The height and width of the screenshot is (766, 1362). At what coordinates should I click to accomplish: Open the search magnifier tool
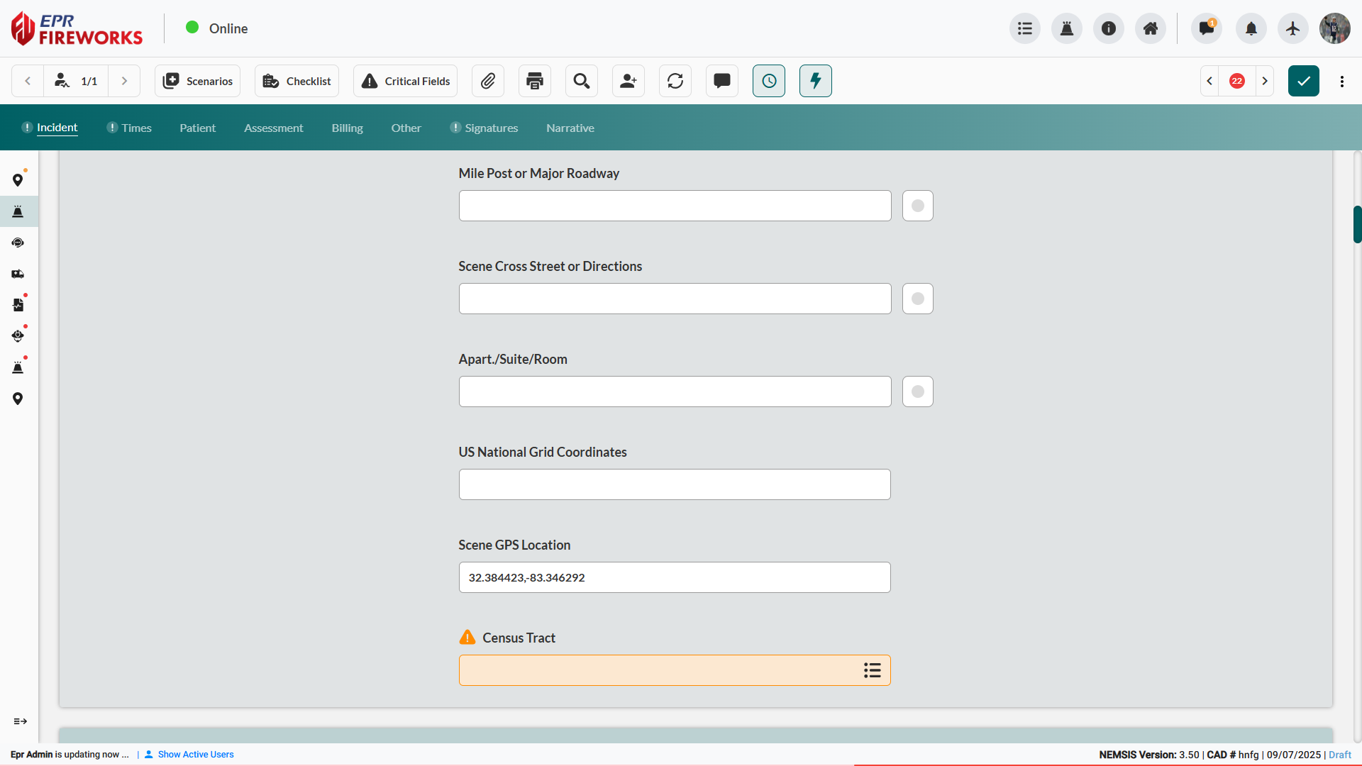point(582,81)
